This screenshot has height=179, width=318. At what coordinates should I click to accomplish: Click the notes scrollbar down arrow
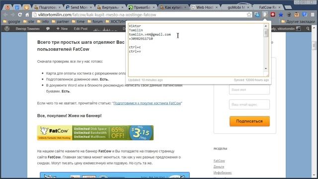point(266,69)
